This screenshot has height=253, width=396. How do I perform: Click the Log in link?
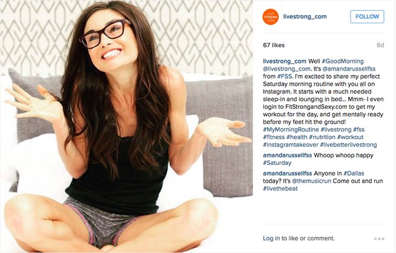272,239
